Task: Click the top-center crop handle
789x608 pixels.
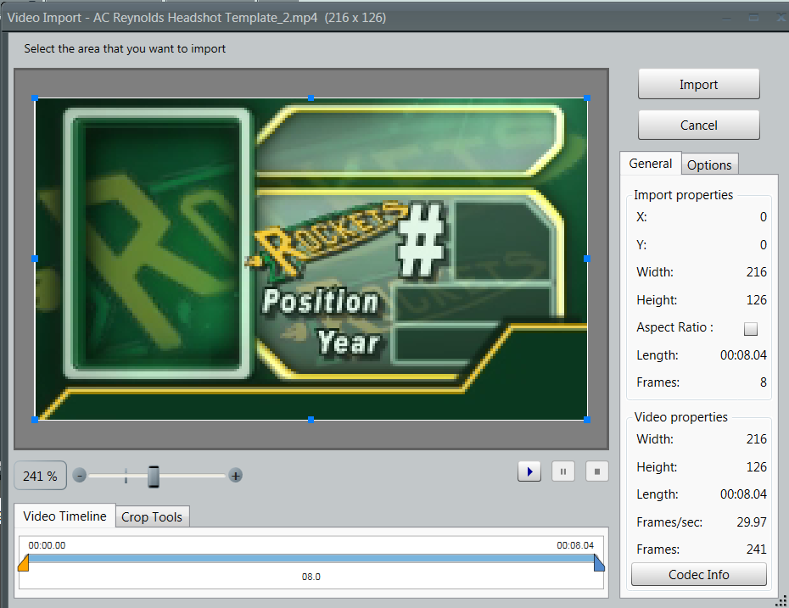Action: 311,98
